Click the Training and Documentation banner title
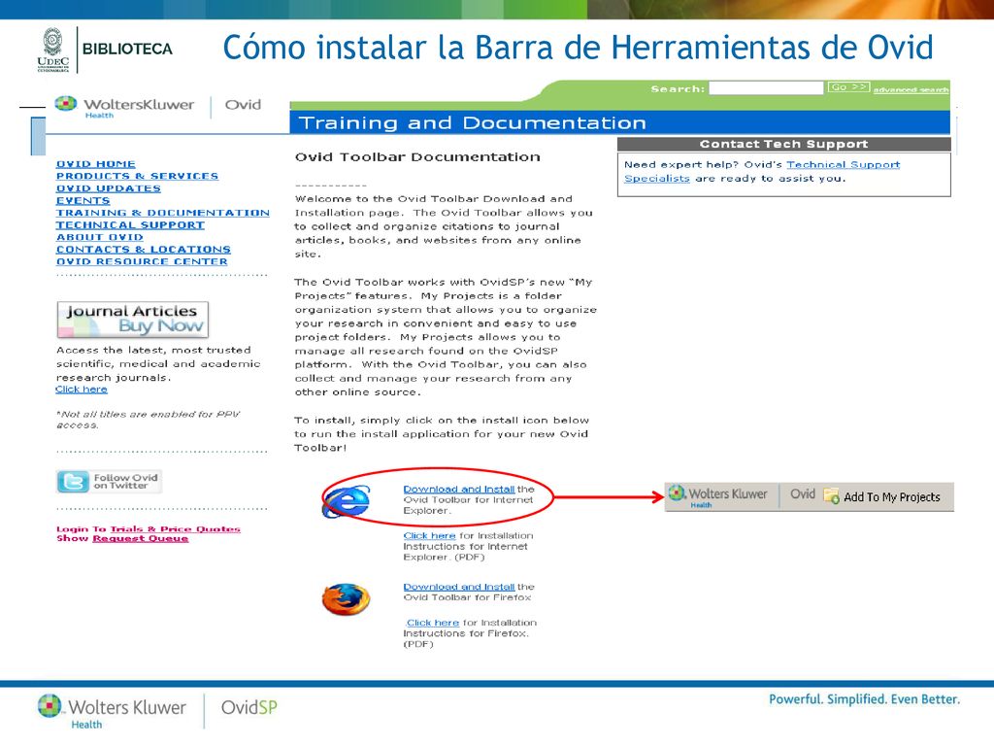 click(473, 122)
